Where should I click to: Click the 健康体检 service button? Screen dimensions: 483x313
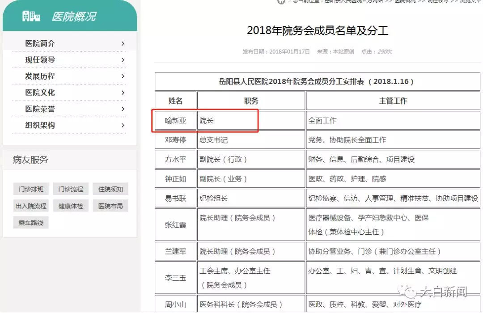tap(70, 206)
